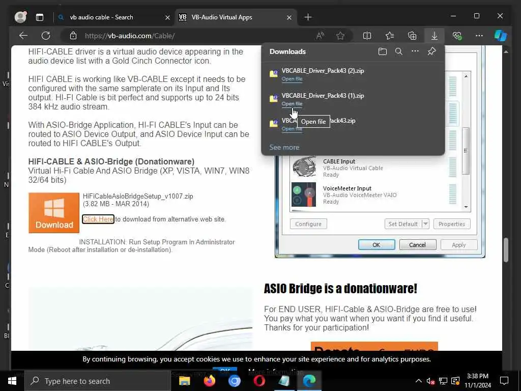This screenshot has width=521, height=391.
Task: Pin the Downloads panel
Action: [431, 51]
